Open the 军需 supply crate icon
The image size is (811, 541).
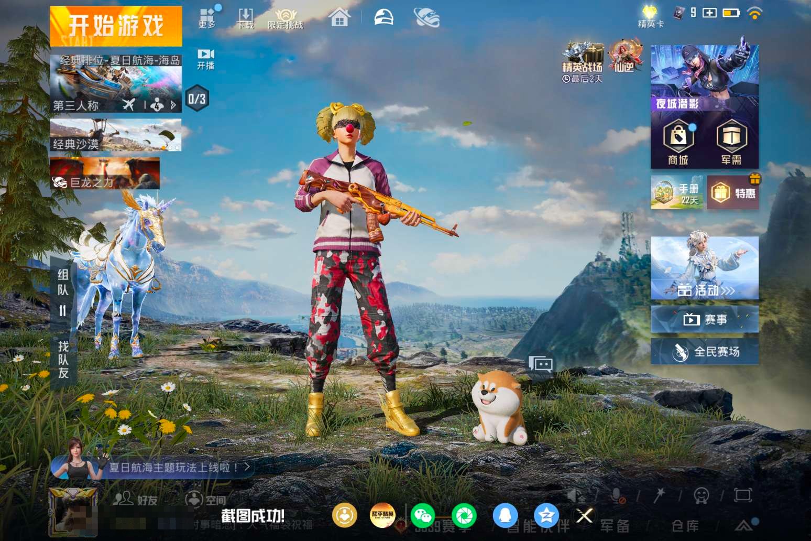pyautogui.click(x=731, y=143)
